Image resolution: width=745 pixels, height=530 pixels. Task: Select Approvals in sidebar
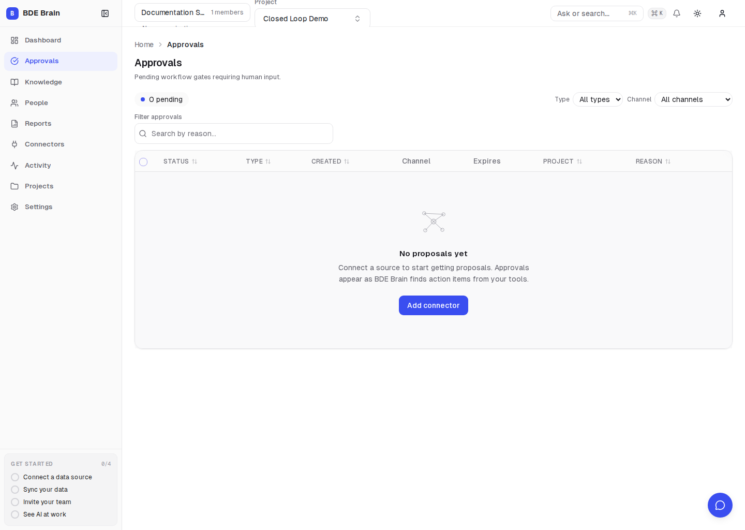click(x=61, y=61)
